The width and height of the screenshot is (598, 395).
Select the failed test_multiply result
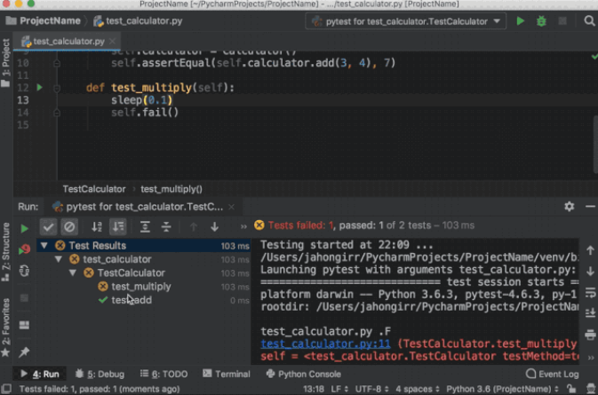tap(140, 287)
